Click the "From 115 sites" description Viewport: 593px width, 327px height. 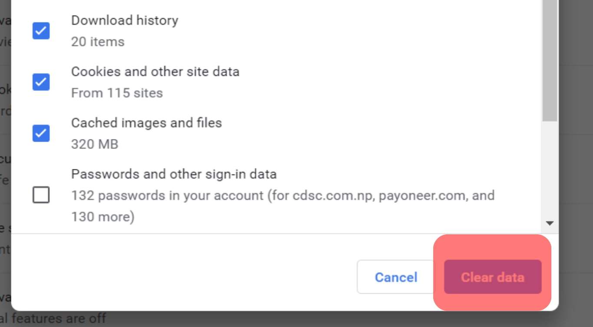[x=117, y=93]
